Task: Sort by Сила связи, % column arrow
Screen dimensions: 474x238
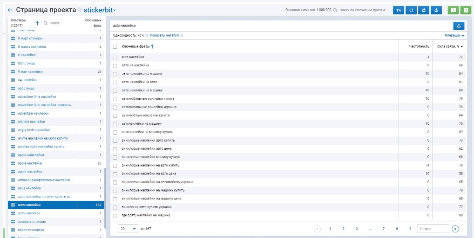Action: point(462,46)
